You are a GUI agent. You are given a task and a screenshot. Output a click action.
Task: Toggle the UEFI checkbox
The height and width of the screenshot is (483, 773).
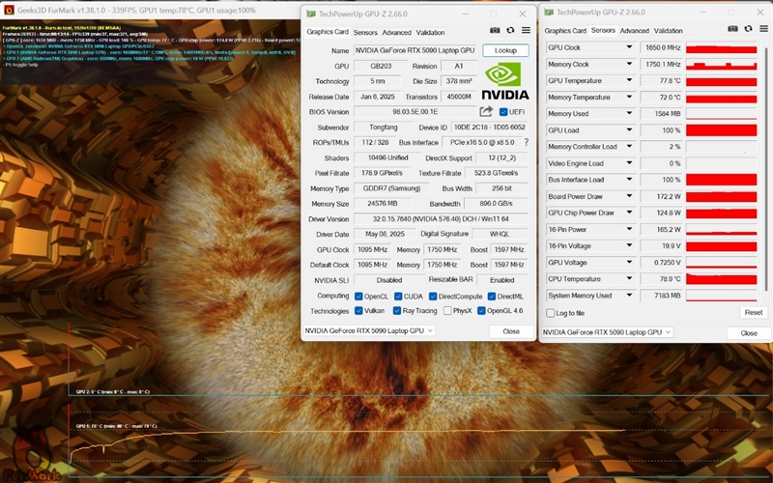(x=504, y=112)
